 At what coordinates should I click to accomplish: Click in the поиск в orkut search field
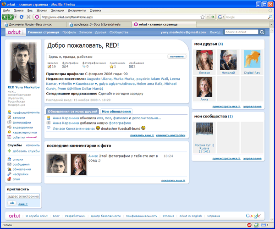[242, 32]
